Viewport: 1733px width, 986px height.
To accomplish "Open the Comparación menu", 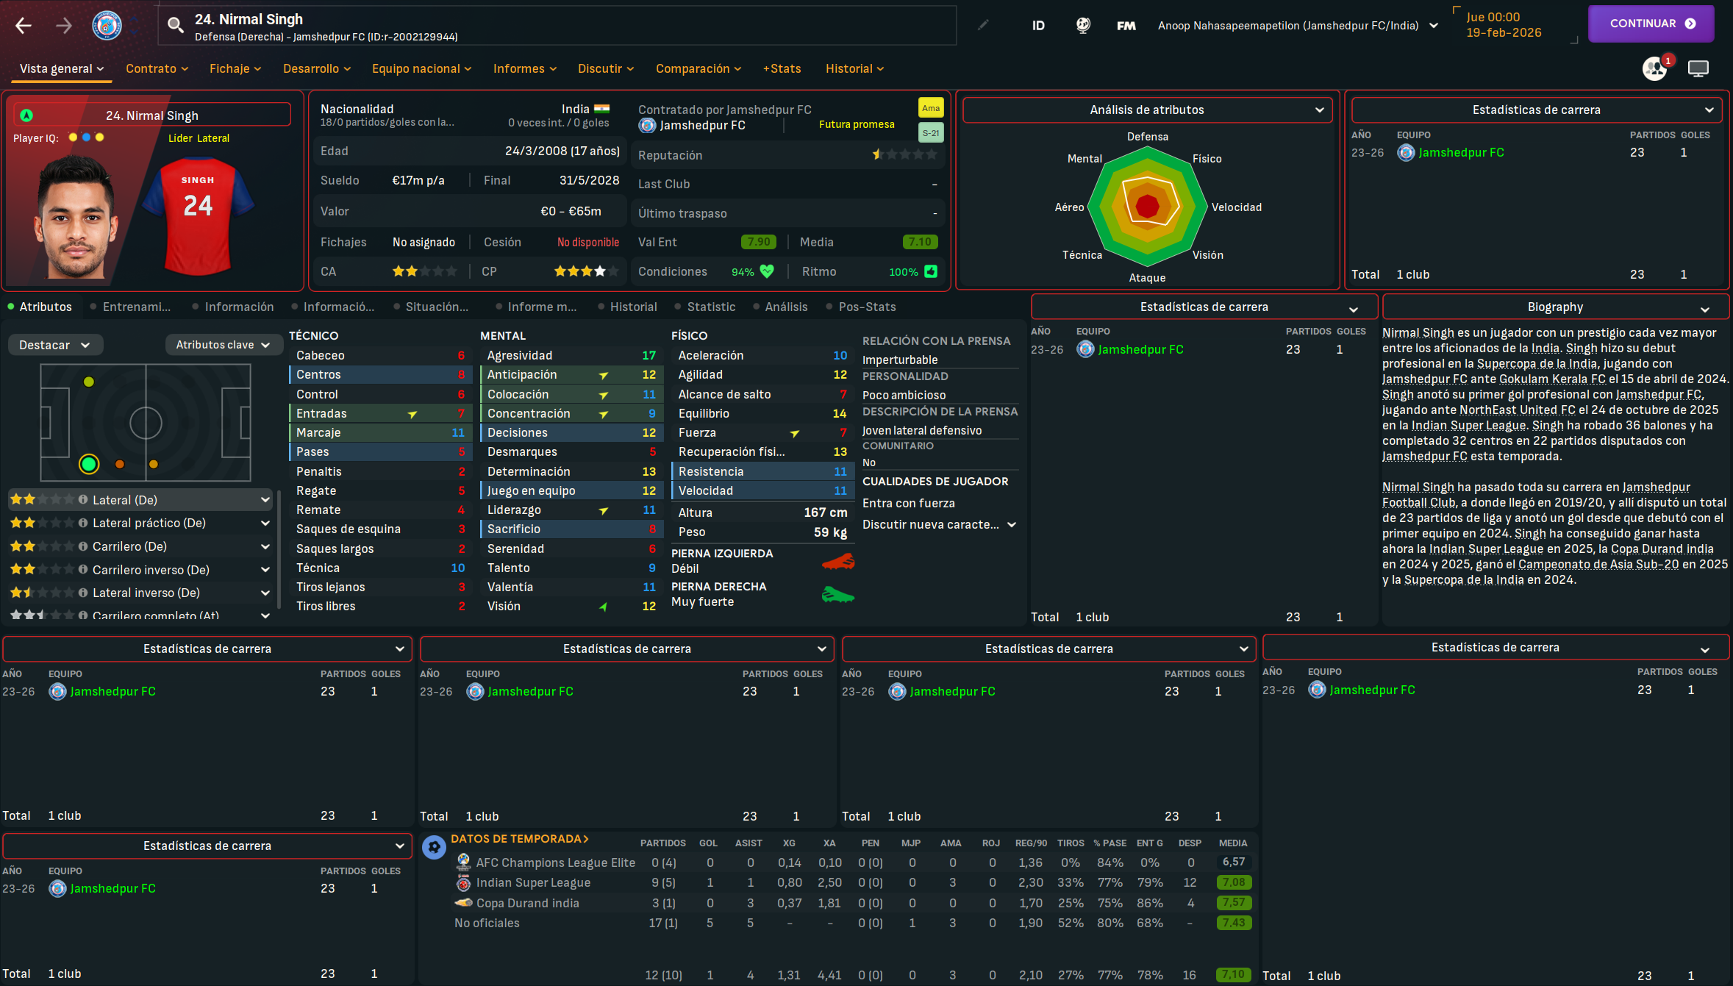I will [698, 68].
